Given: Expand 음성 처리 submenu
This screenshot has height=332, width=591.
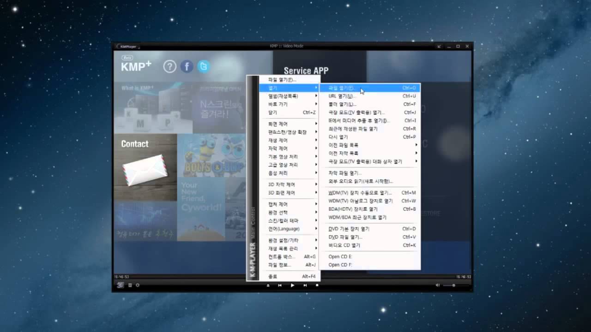Looking at the screenshot, I should [x=289, y=173].
